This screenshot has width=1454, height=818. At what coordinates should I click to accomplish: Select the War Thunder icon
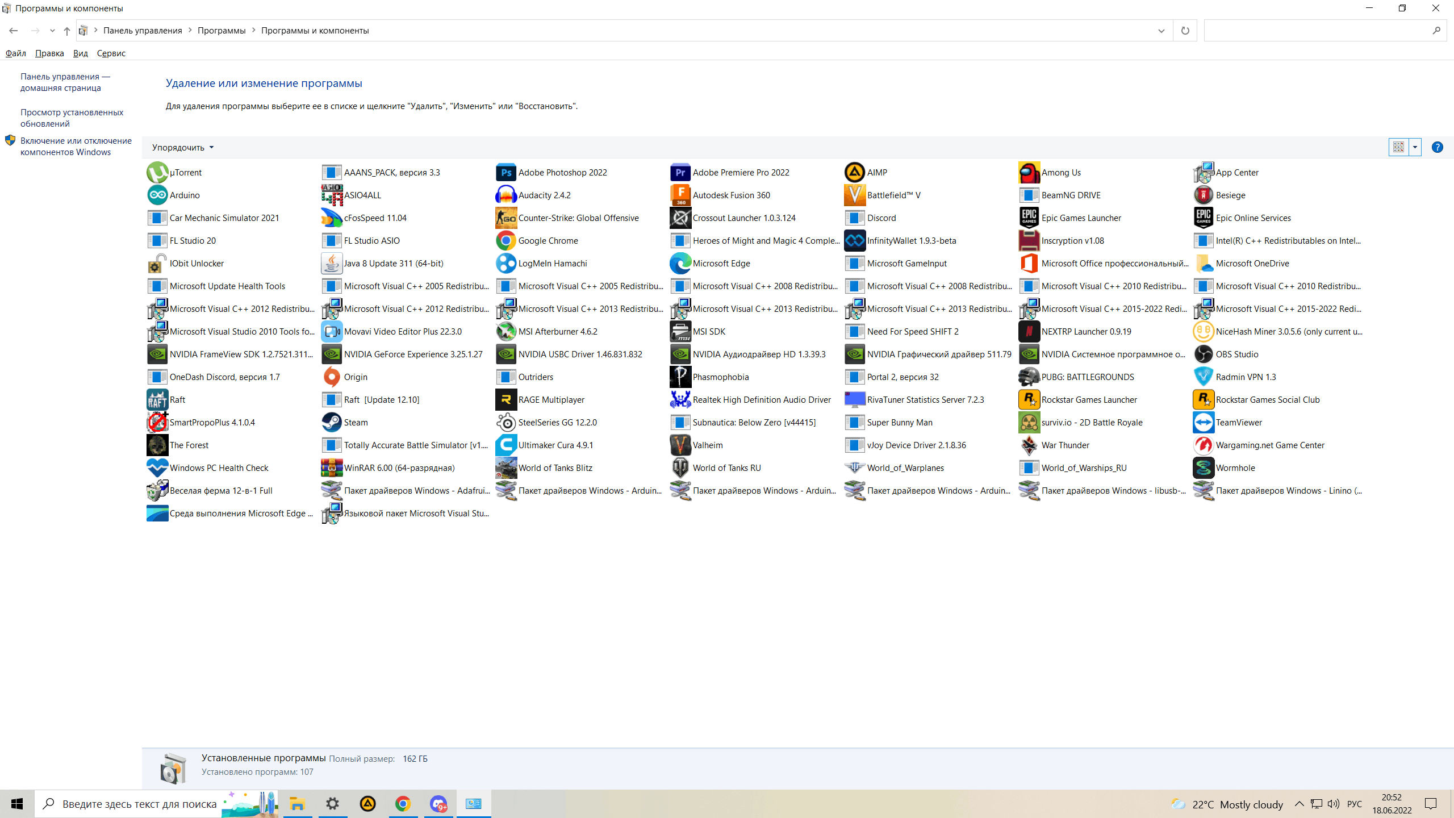[x=1029, y=445]
